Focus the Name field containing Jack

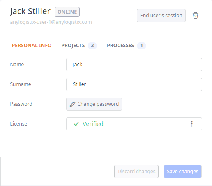pyautogui.click(x=134, y=65)
